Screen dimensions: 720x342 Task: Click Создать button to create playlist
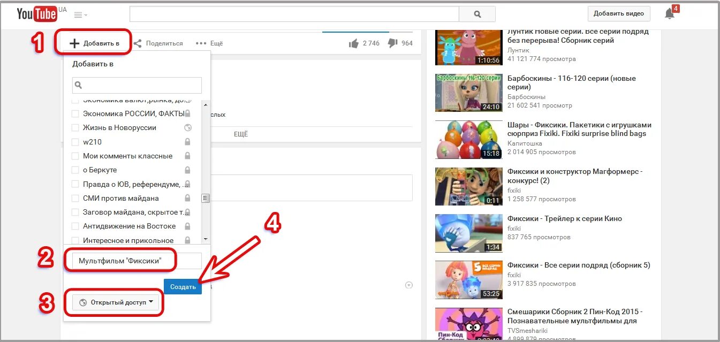(183, 287)
